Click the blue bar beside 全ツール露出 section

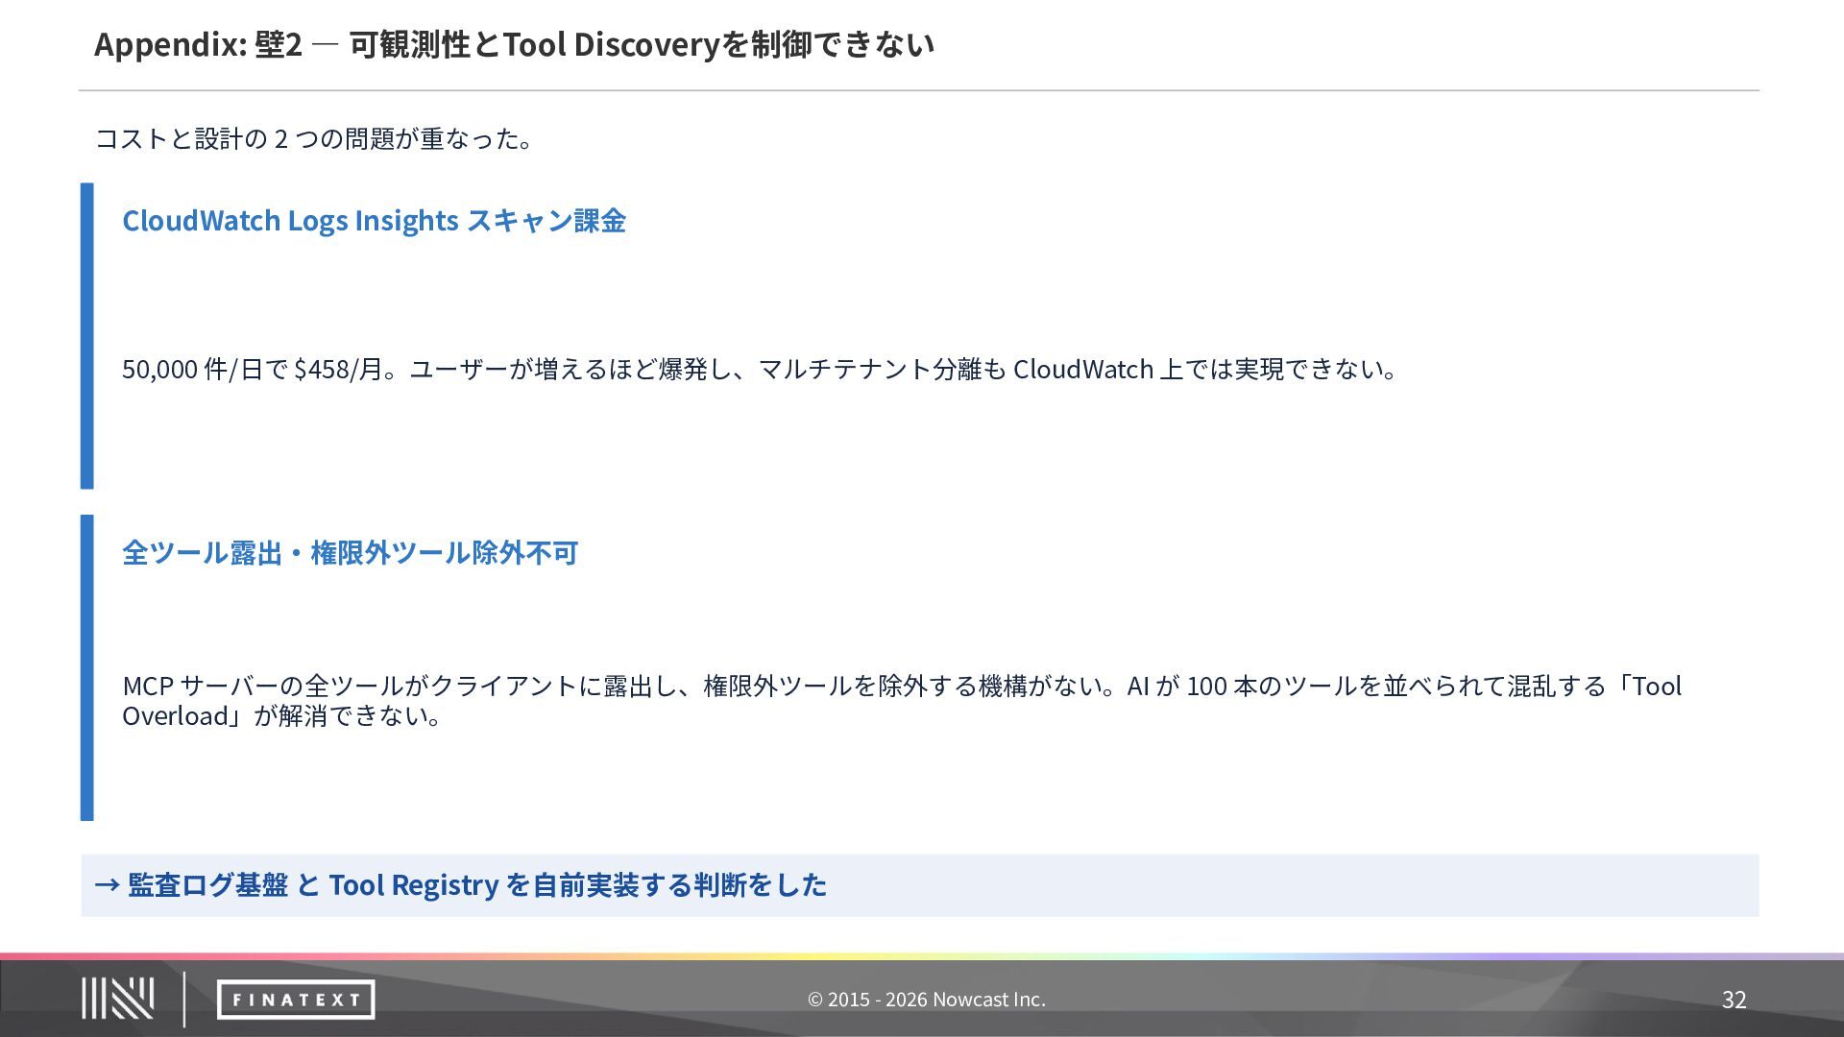[87, 667]
